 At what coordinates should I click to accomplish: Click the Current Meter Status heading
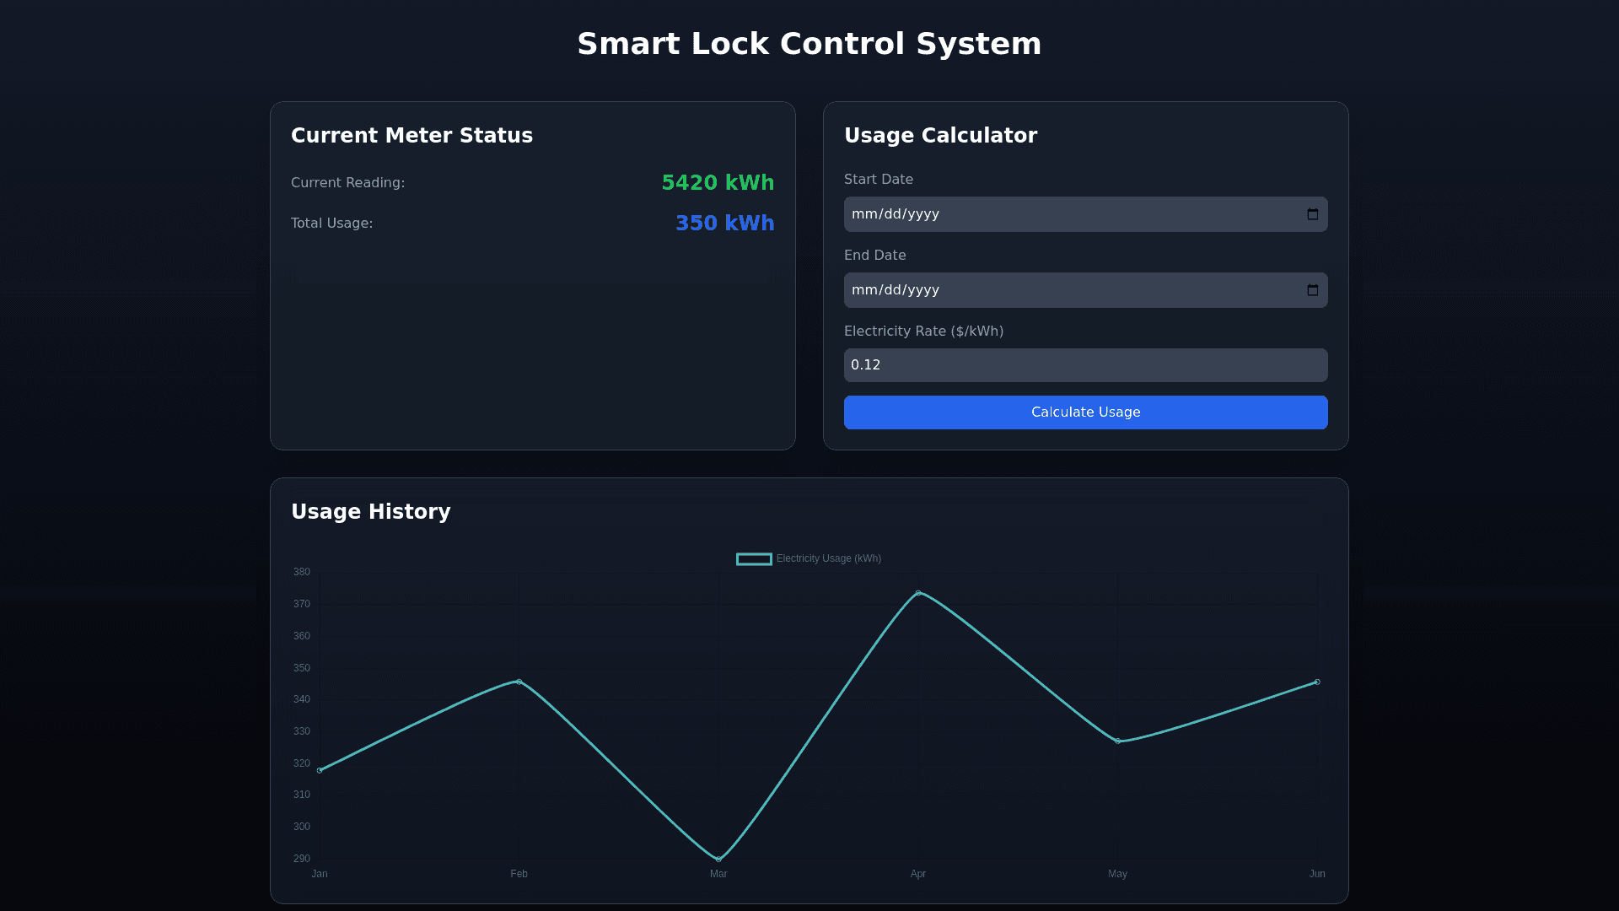click(411, 136)
